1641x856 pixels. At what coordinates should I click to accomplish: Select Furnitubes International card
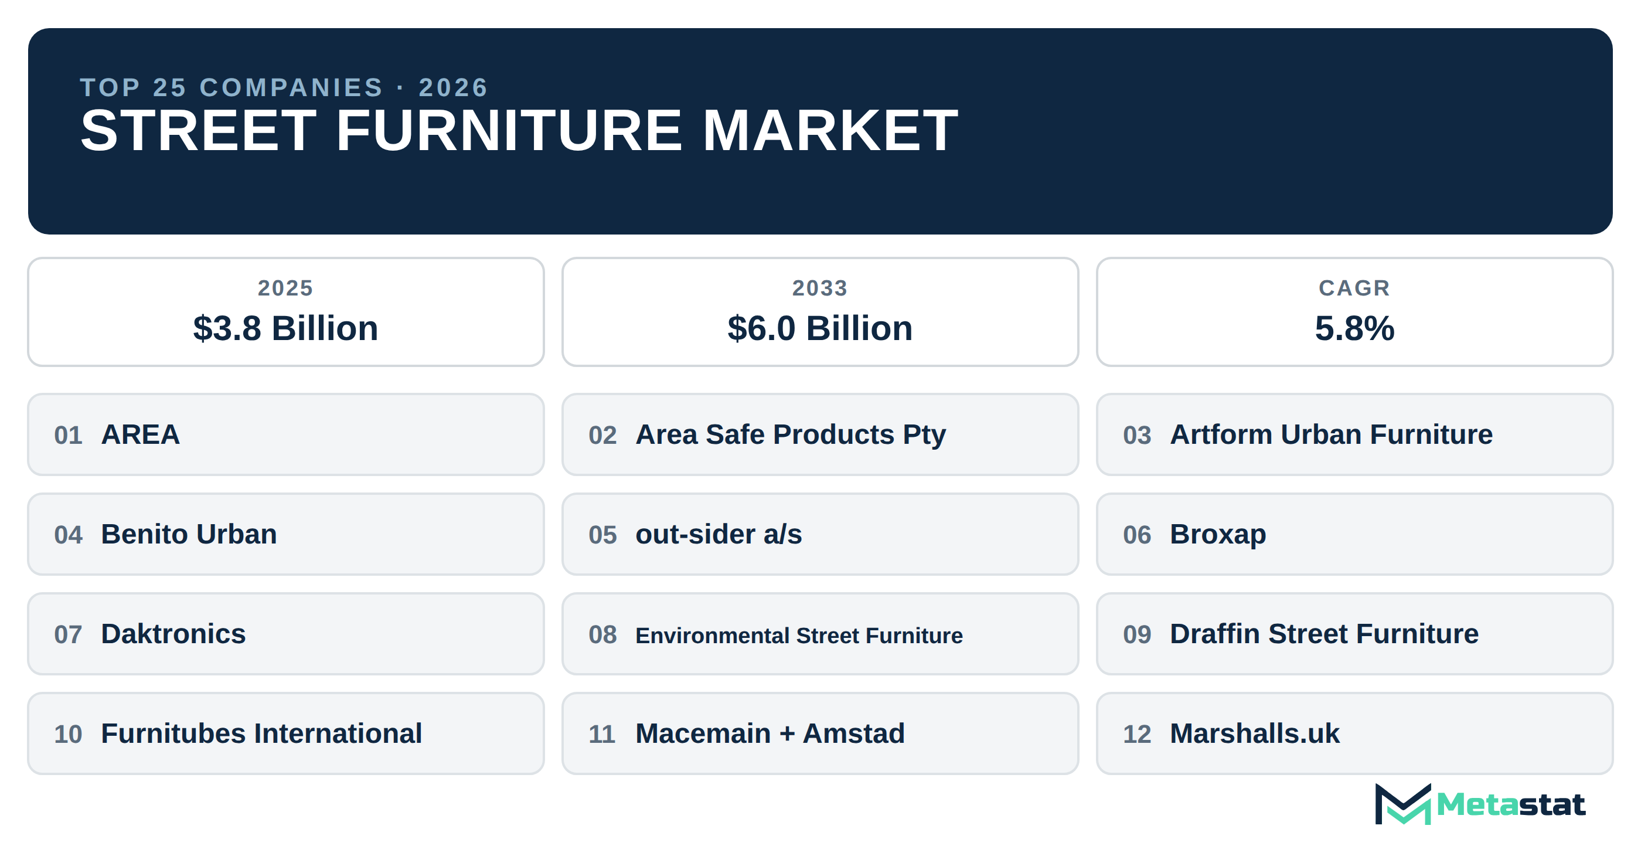point(286,733)
